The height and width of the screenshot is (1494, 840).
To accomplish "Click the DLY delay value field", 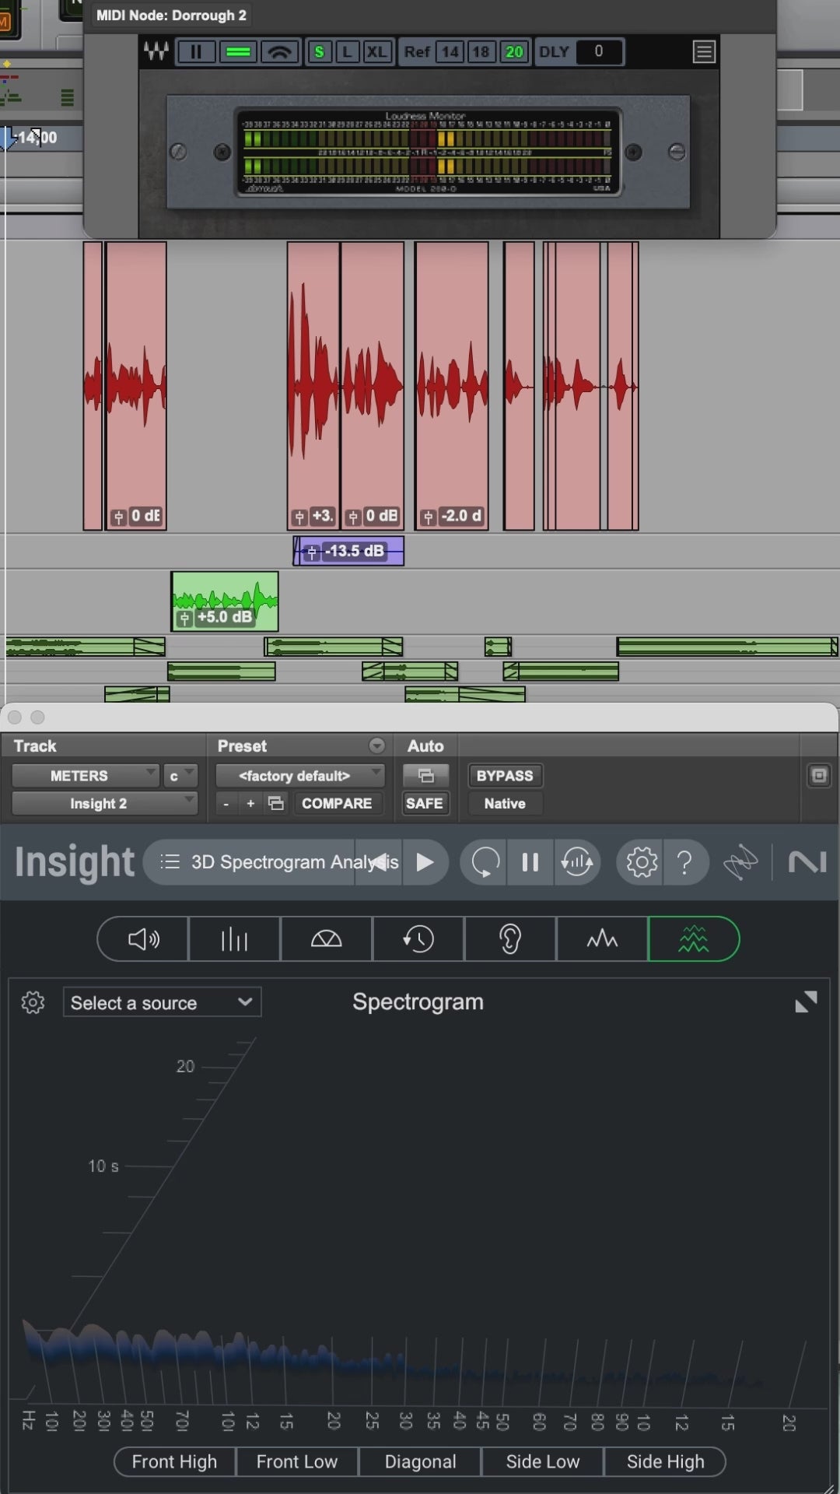I will point(598,51).
